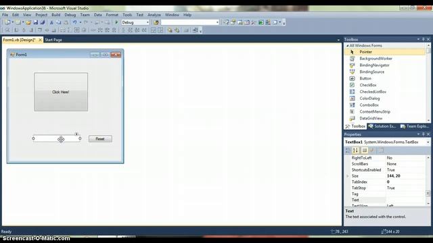Click the 'Click Here!' button on Form1
Screen dimensions: 433x243
(61, 92)
